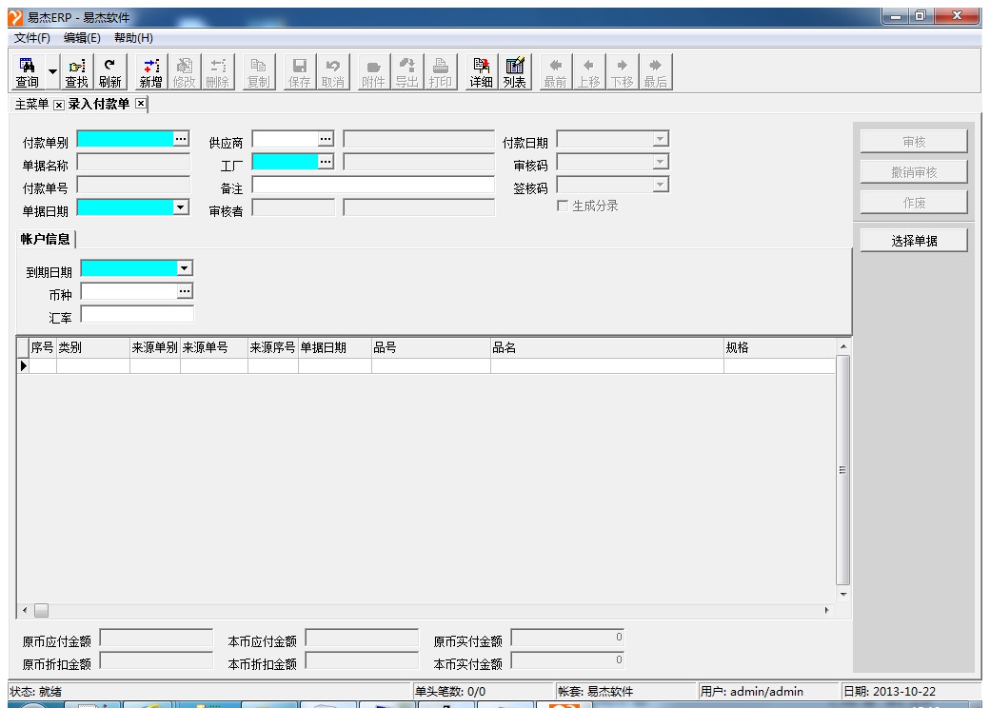Expand the 到期日期 date dropdown
990x708 pixels.
coord(185,269)
